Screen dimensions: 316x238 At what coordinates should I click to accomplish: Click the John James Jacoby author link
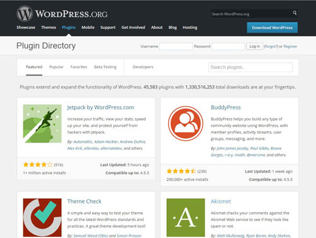click(x=233, y=148)
